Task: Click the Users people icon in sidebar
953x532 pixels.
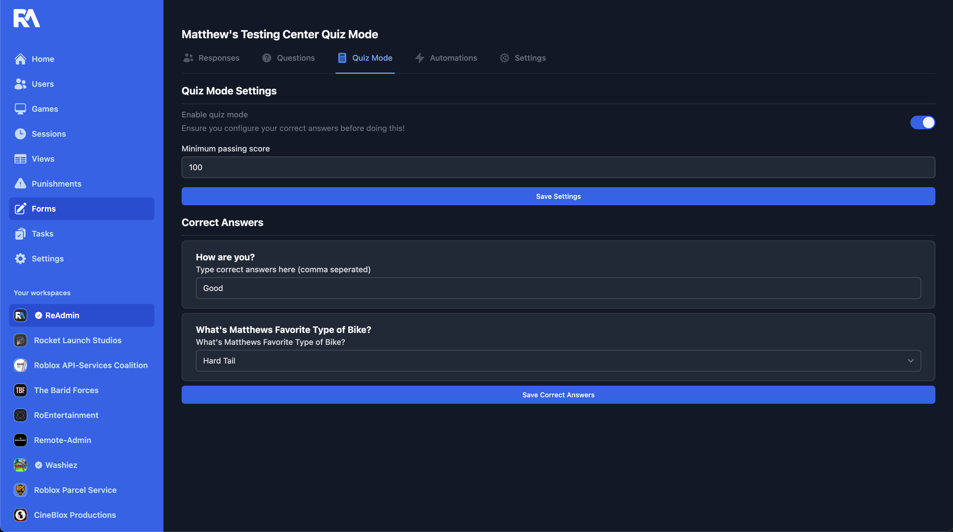Action: coord(20,84)
